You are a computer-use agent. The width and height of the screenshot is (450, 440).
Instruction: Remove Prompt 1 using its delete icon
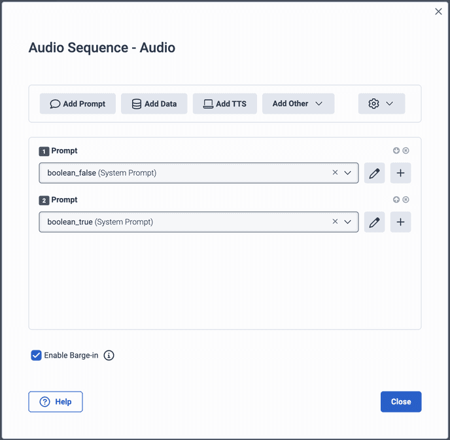tap(406, 150)
